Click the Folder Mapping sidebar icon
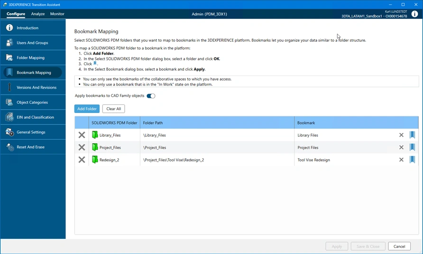This screenshot has width=423, height=254. 9,57
